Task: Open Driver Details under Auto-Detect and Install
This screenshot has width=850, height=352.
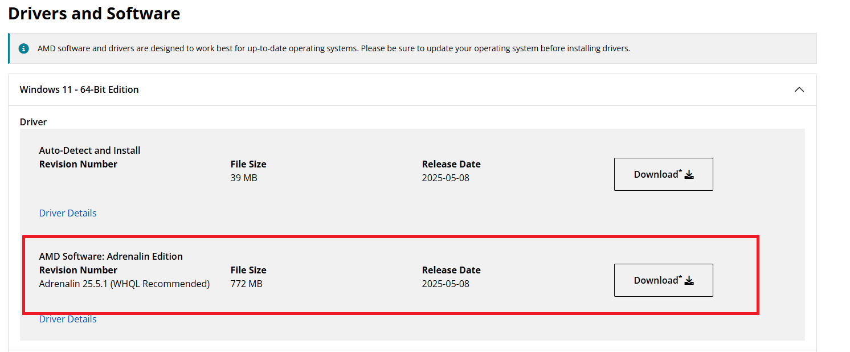Action: (68, 213)
